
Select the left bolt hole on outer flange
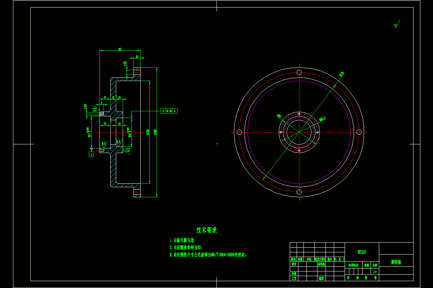(239, 132)
